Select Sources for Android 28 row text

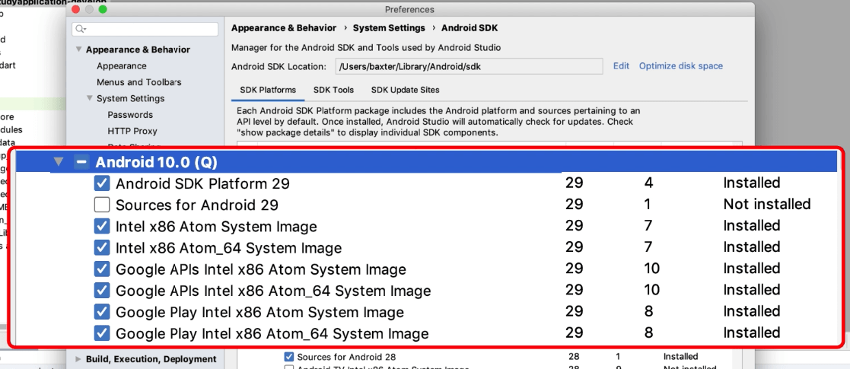[346, 357]
